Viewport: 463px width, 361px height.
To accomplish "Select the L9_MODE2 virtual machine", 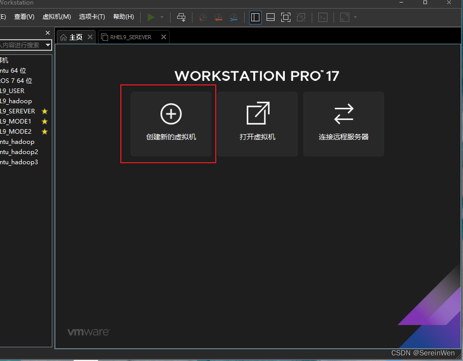I will [16, 132].
